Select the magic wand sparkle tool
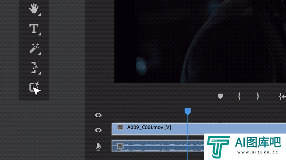Screen dimensions: 286x160 pos(34,48)
